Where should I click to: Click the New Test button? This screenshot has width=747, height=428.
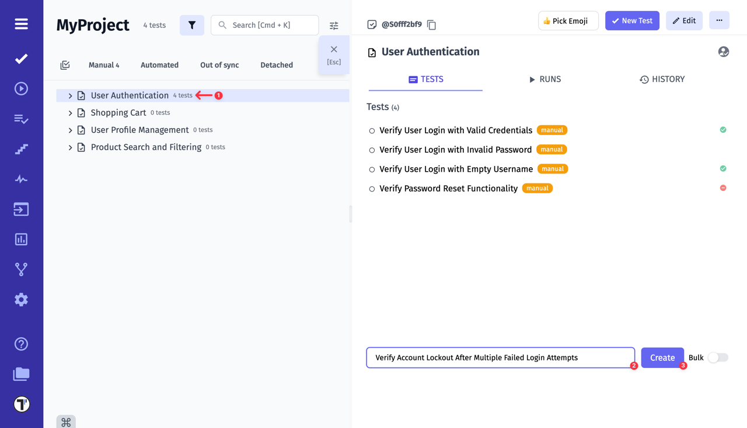(632, 20)
